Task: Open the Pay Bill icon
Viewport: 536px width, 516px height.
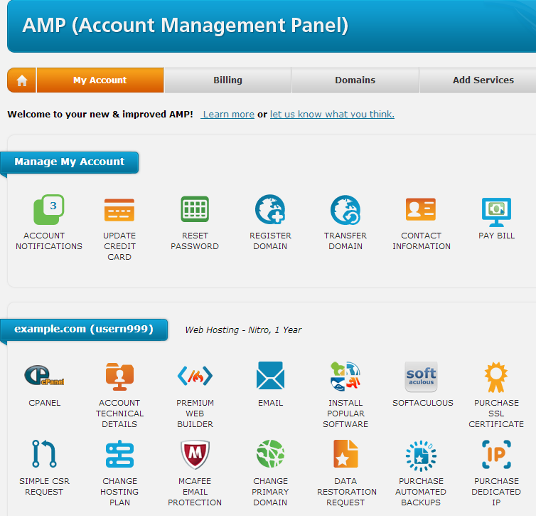Action: pyautogui.click(x=496, y=210)
